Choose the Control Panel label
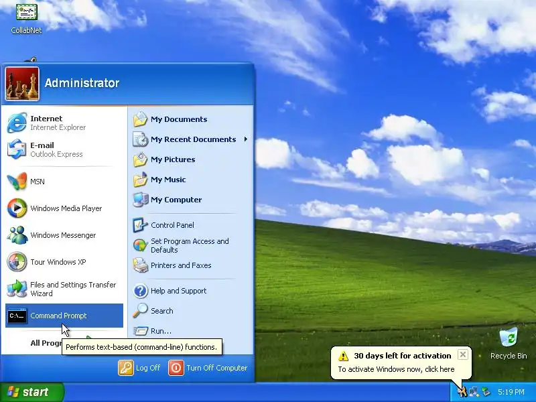This screenshot has width=536, height=402. pyautogui.click(x=172, y=225)
